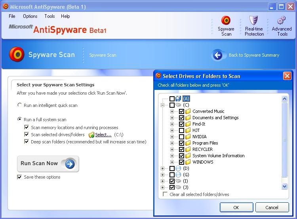Toggle Scan selected drives/folders checkbox
This screenshot has width=297, height=219.
(x=27, y=134)
